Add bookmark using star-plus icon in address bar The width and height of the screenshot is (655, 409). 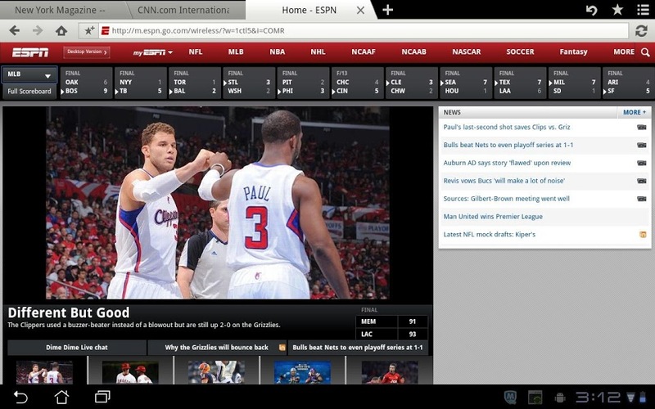pyautogui.click(x=89, y=30)
